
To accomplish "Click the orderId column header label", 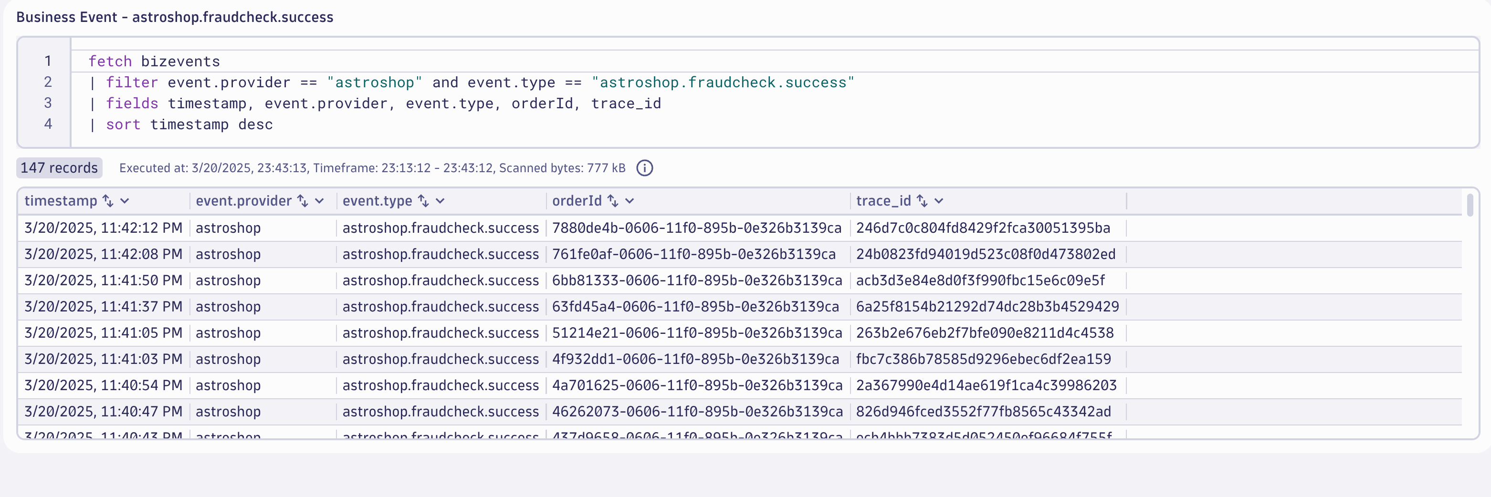I will pyautogui.click(x=577, y=201).
